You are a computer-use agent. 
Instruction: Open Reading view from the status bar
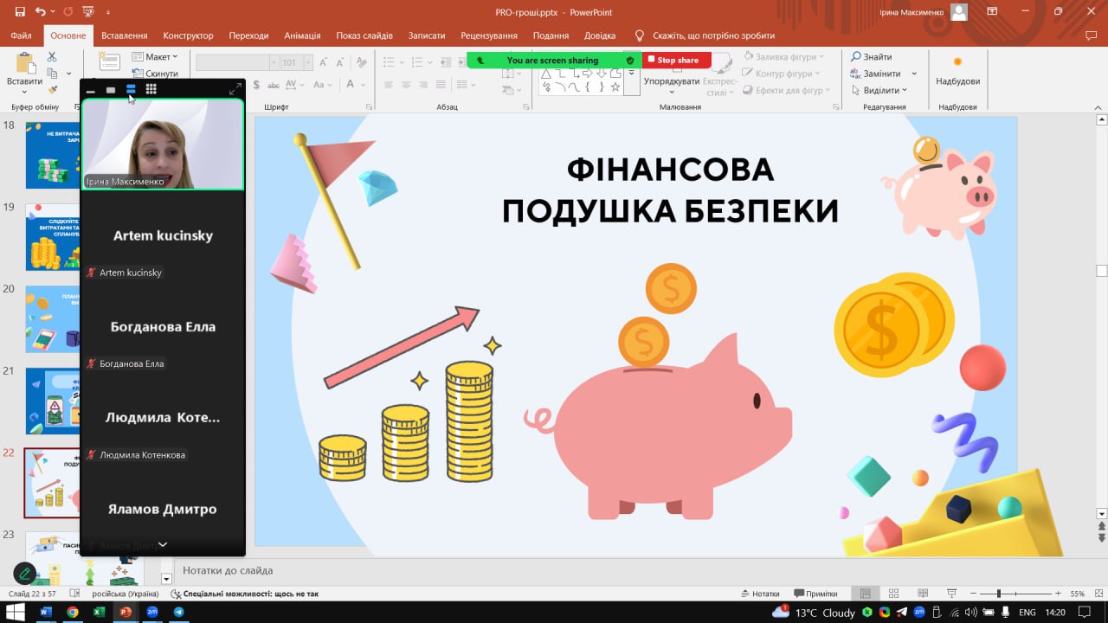[923, 594]
